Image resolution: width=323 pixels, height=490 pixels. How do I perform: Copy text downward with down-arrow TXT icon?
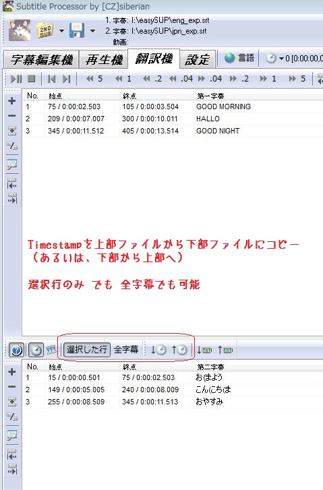point(204,350)
